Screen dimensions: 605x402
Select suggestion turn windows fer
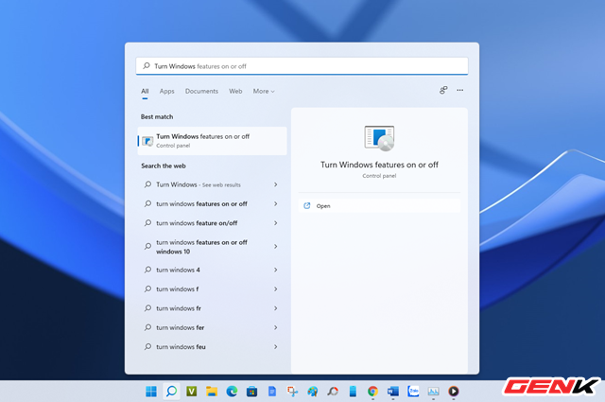211,328
